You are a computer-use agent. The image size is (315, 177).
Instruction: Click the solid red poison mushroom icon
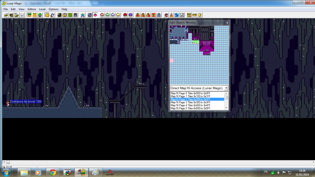tap(125, 15)
